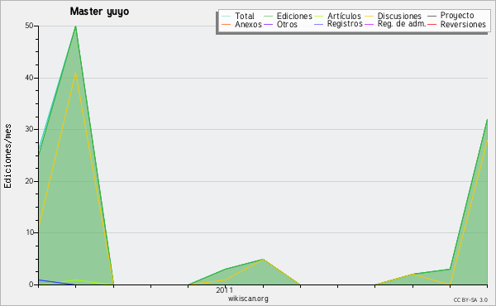Click the y-axis value 40
This screenshot has width=496, height=306.
(29, 78)
